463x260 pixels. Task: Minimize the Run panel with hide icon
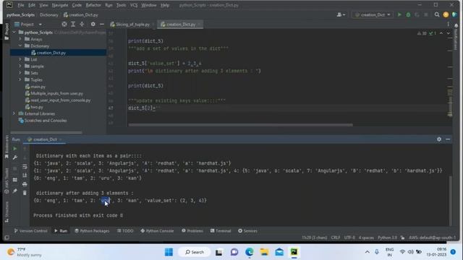point(448,139)
